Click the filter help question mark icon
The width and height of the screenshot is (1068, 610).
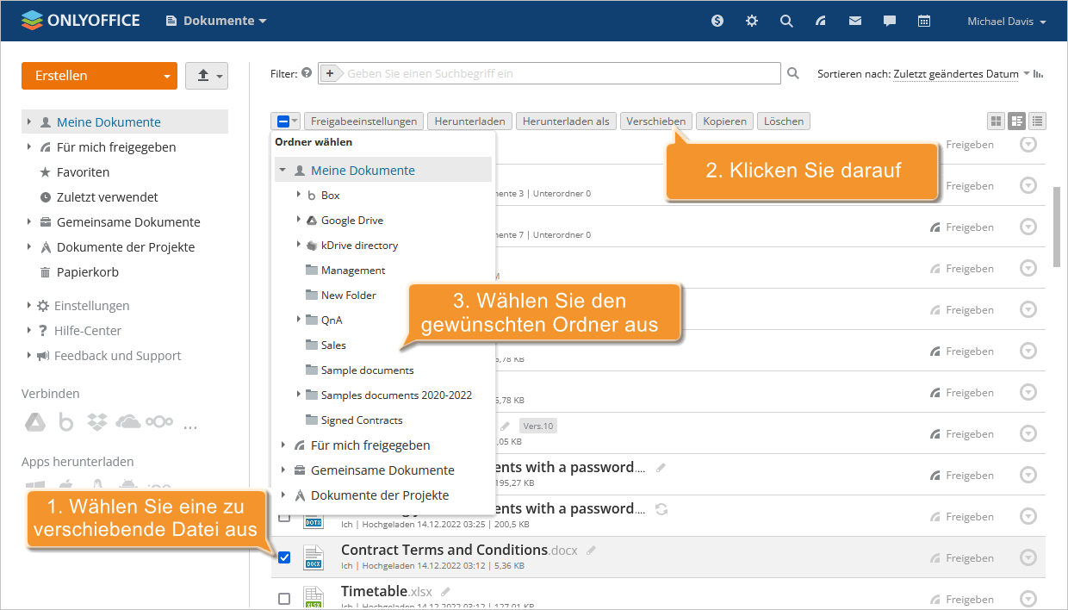[x=307, y=73]
